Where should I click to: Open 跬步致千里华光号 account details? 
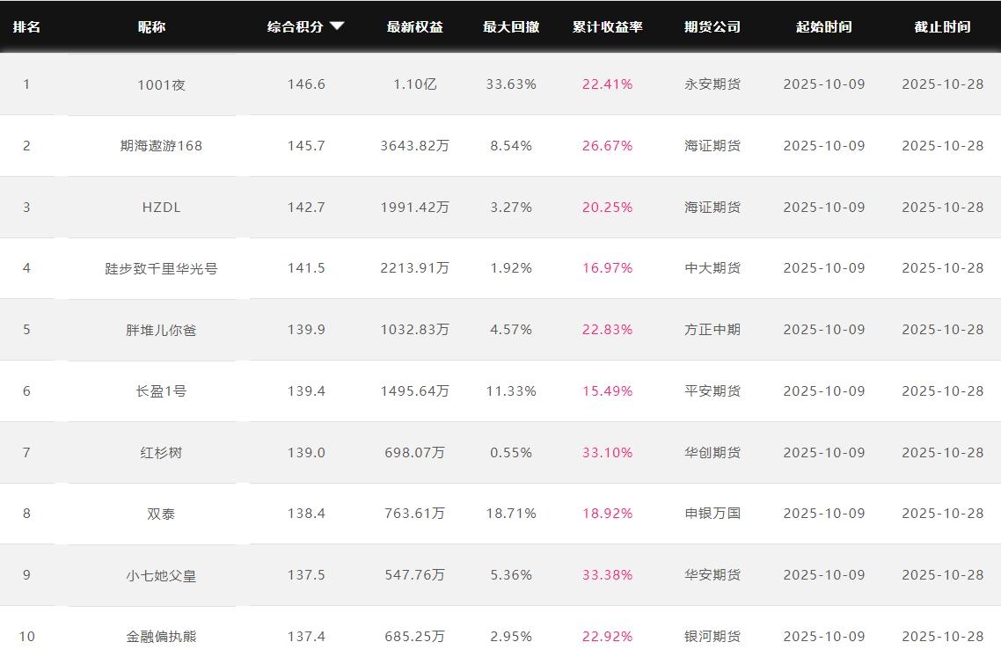(161, 268)
